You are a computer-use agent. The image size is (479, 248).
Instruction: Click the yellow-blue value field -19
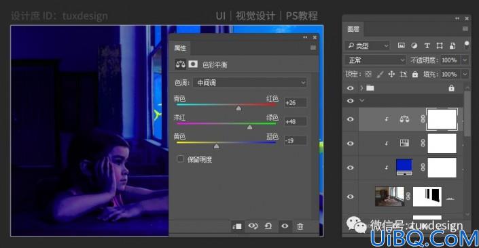[295, 140]
